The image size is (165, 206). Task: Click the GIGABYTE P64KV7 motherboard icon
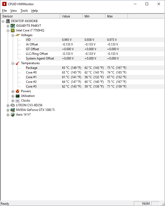point(13,26)
